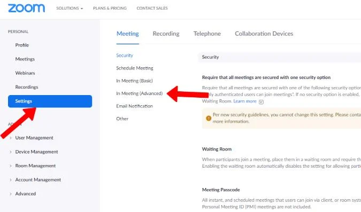Click orange warning icon in notice
This screenshot has width=361, height=212.
coord(209,118)
